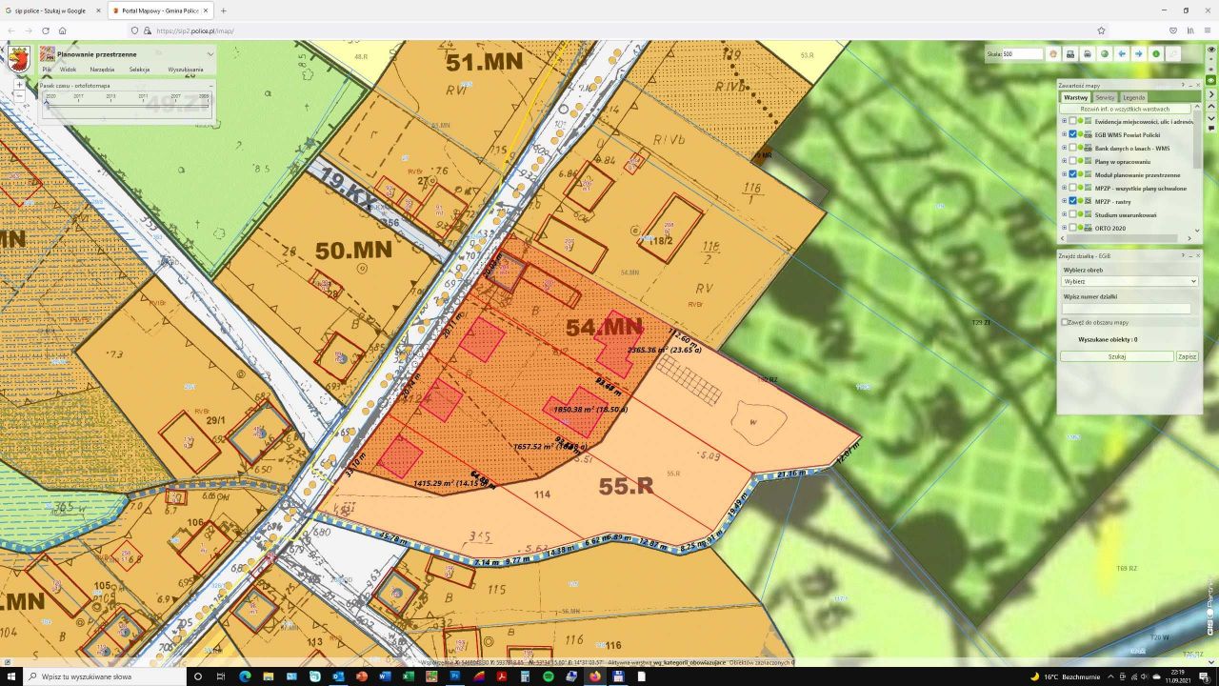Zoom in with the plus map button

click(x=19, y=85)
